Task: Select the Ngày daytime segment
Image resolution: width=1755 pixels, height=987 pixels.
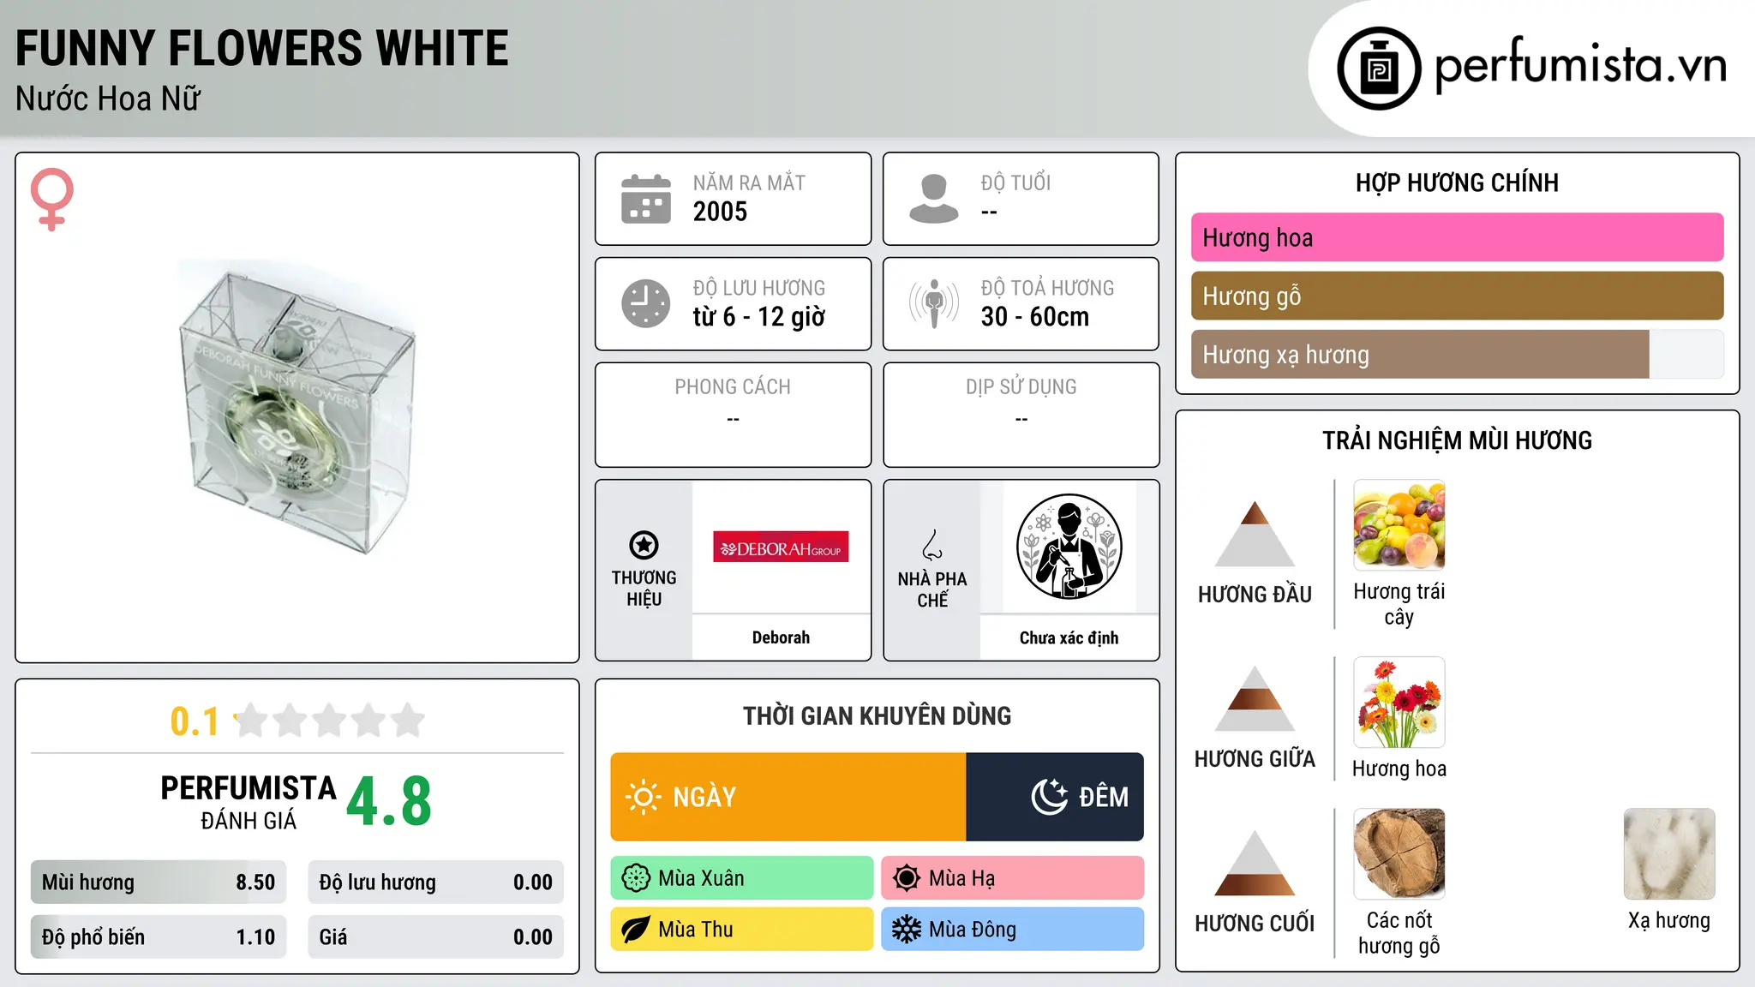Action: point(788,797)
